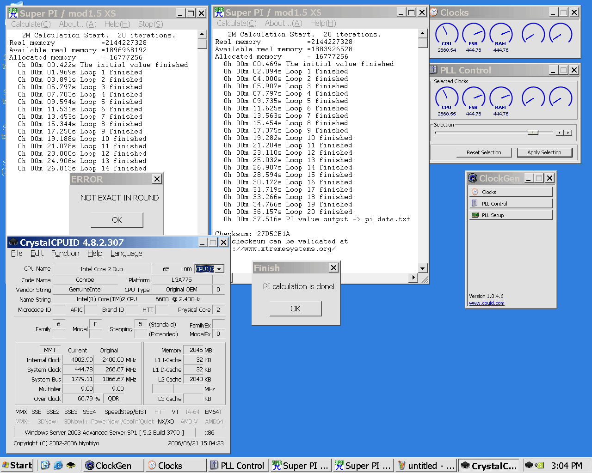592x473 pixels.
Task: Click OK in the Finish dialog
Action: pyautogui.click(x=296, y=309)
